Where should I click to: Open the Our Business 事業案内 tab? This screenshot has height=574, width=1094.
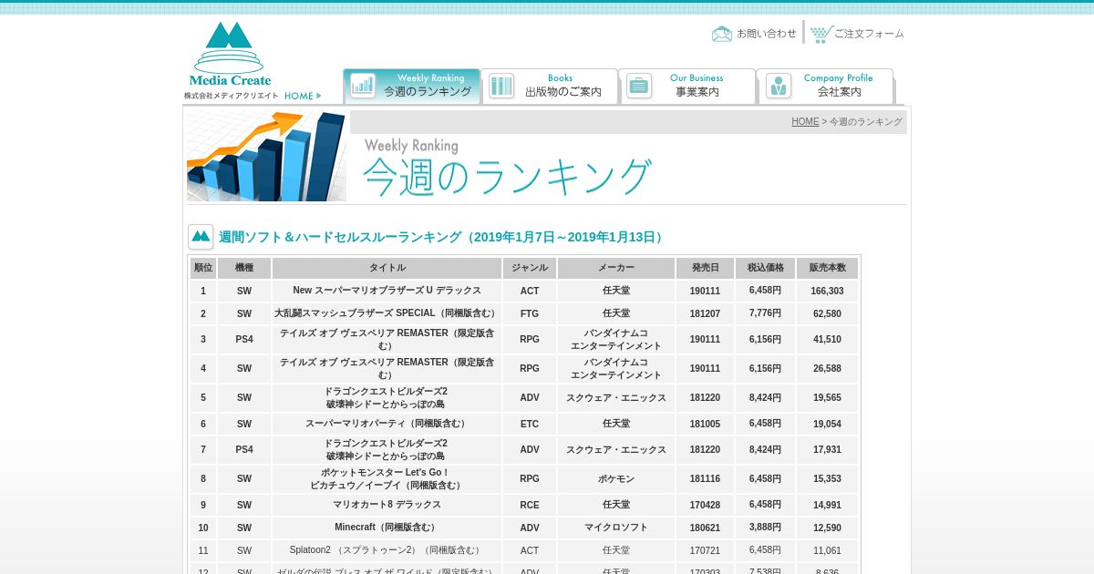click(x=687, y=86)
